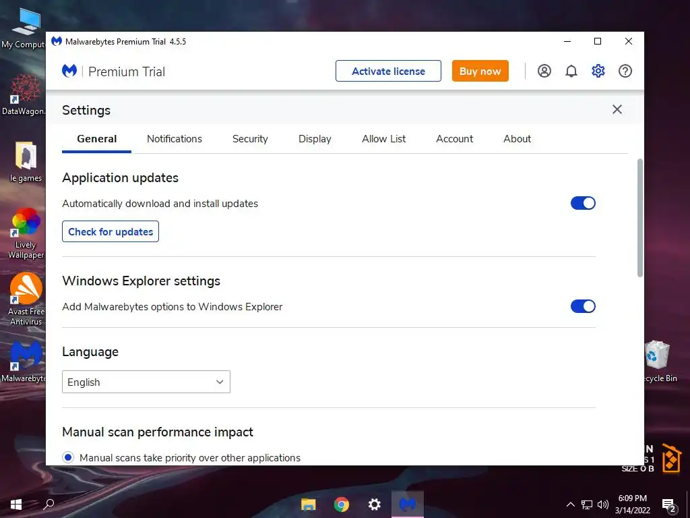This screenshot has width=690, height=518.
Task: Click the Malwarebytes title bar app icon
Action: click(x=57, y=41)
